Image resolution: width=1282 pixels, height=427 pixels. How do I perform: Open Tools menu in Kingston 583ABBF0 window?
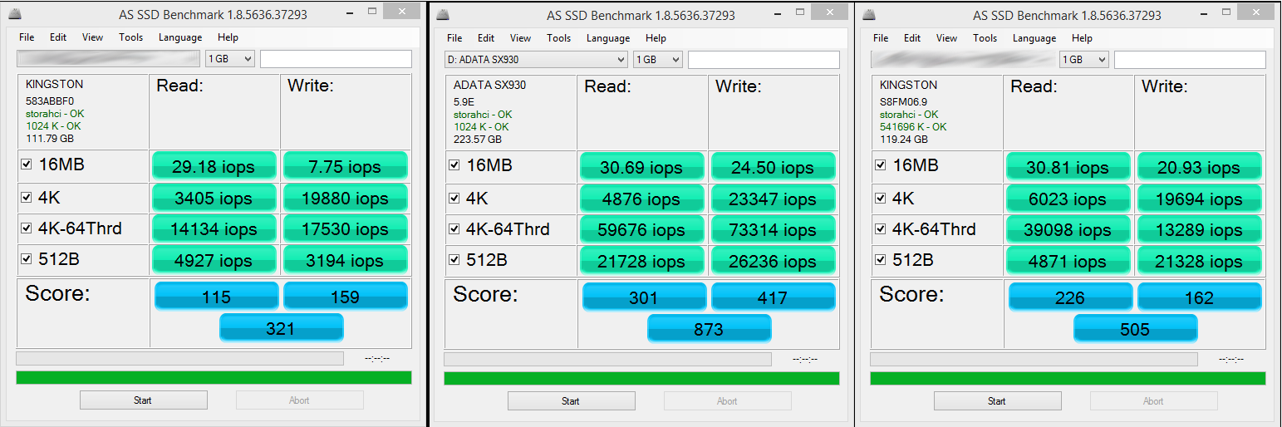click(130, 37)
